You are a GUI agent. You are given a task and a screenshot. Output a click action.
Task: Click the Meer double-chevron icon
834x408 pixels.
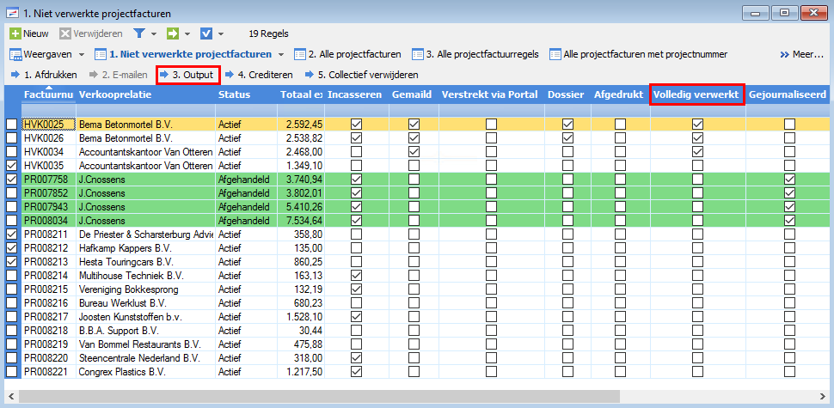coord(784,54)
